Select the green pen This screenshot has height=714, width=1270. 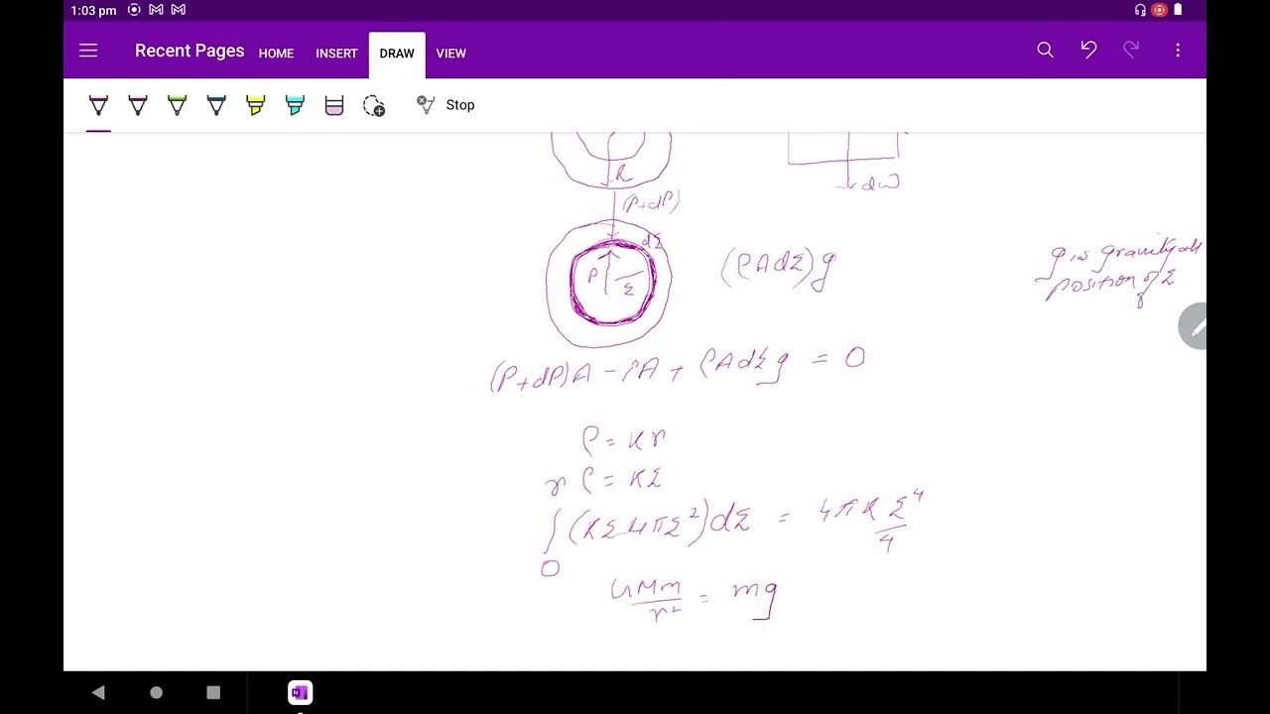tap(177, 105)
